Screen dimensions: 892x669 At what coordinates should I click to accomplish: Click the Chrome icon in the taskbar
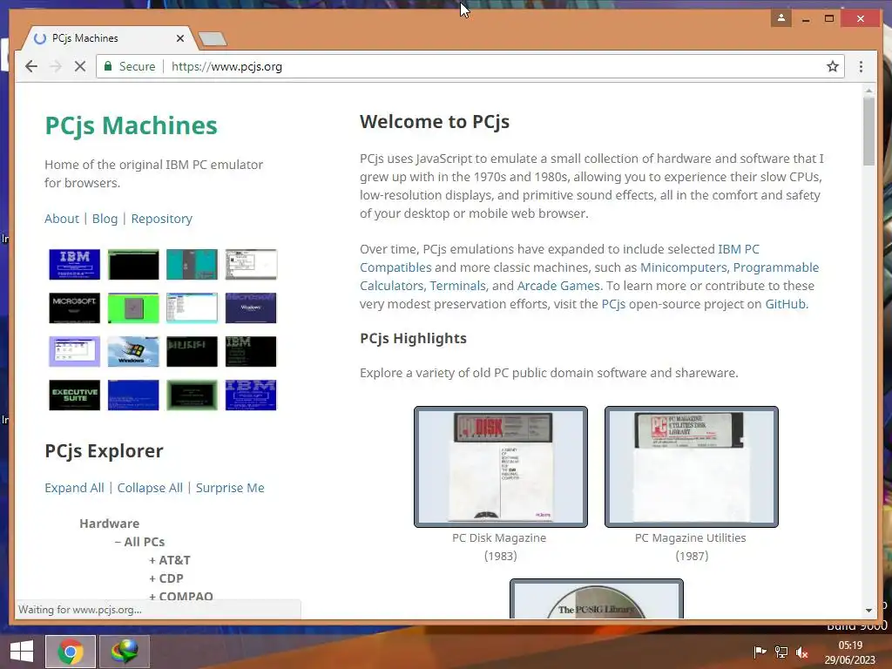(x=70, y=652)
